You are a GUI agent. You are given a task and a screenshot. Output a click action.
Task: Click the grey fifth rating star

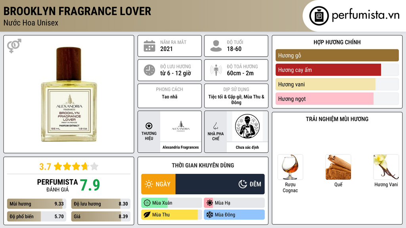point(94,166)
